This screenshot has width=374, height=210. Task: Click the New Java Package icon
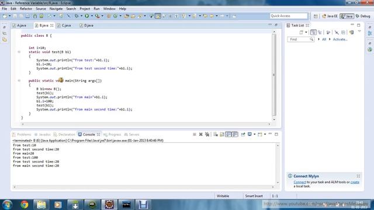pyautogui.click(x=109, y=16)
